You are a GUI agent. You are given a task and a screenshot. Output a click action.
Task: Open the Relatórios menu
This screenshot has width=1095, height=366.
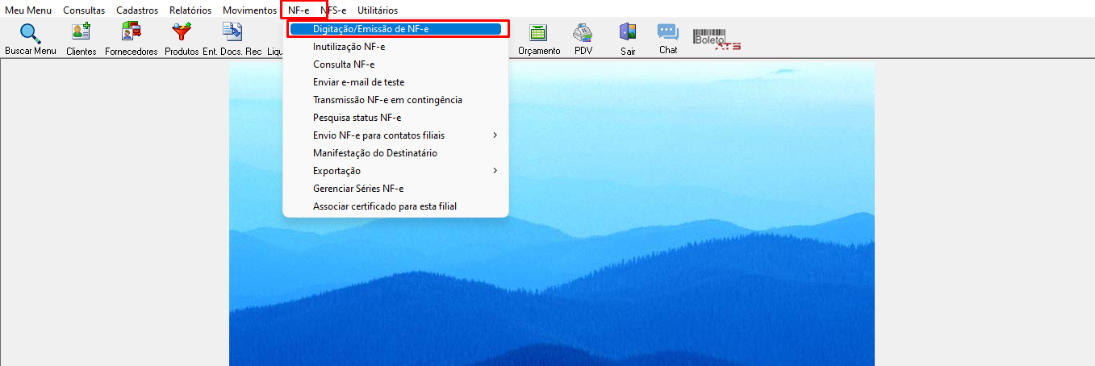pos(190,10)
